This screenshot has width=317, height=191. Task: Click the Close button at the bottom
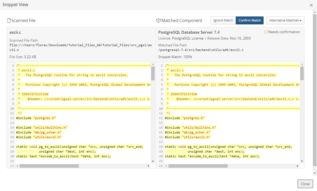coord(305,184)
